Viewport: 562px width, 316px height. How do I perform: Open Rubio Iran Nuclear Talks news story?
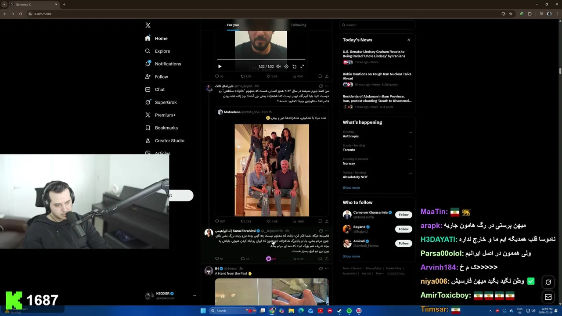[x=377, y=79]
